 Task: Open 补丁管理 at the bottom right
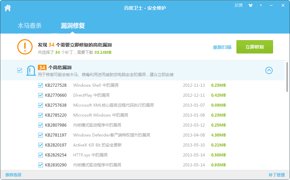point(277,175)
